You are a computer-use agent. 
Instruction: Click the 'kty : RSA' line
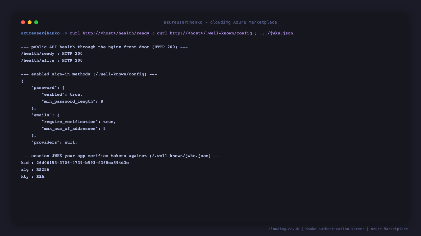(x=33, y=177)
